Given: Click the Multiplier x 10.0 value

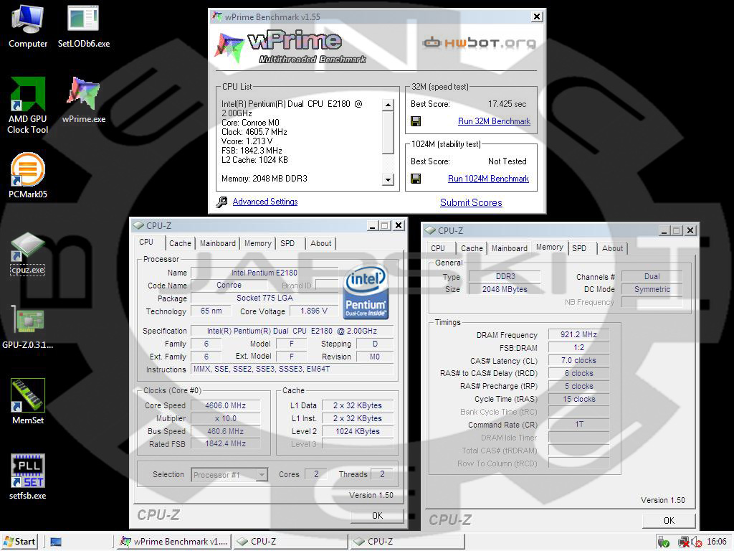Looking at the screenshot, I should (225, 418).
